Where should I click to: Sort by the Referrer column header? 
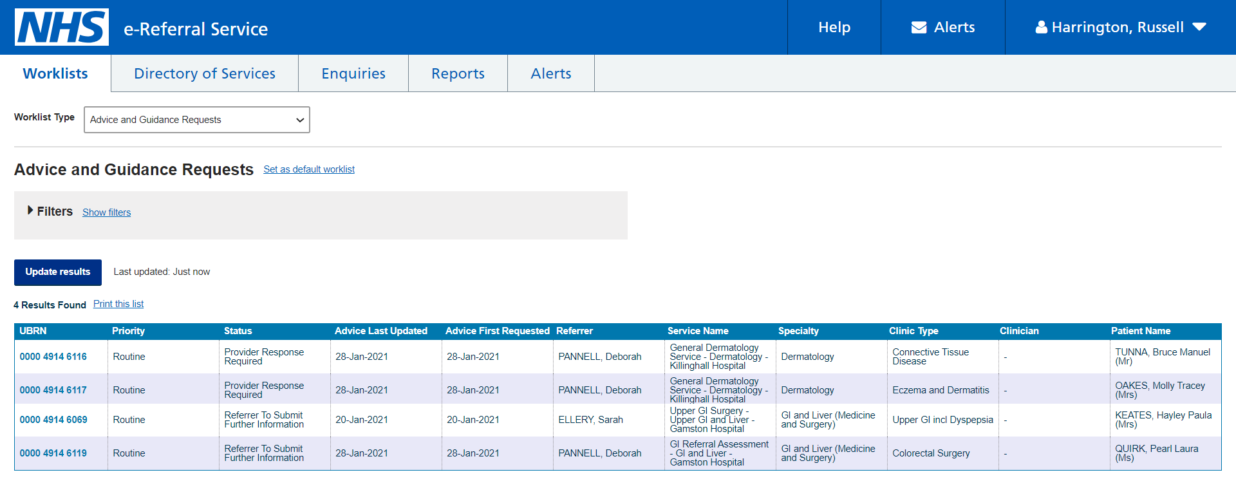[574, 331]
